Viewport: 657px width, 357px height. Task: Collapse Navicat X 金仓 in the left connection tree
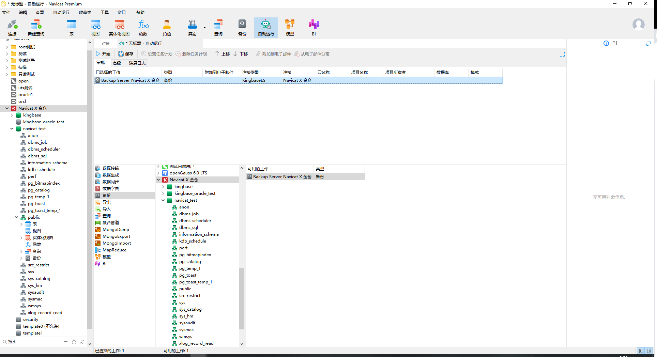pos(7,108)
